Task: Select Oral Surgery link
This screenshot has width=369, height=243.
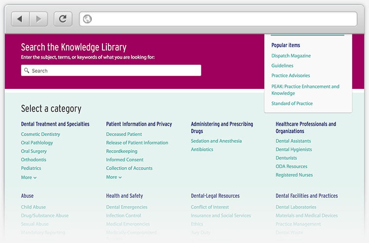Action: [34, 151]
